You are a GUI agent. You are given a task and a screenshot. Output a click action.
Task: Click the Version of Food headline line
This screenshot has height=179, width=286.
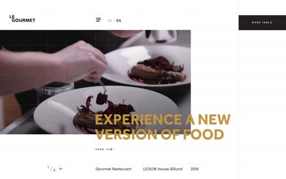tap(159, 134)
